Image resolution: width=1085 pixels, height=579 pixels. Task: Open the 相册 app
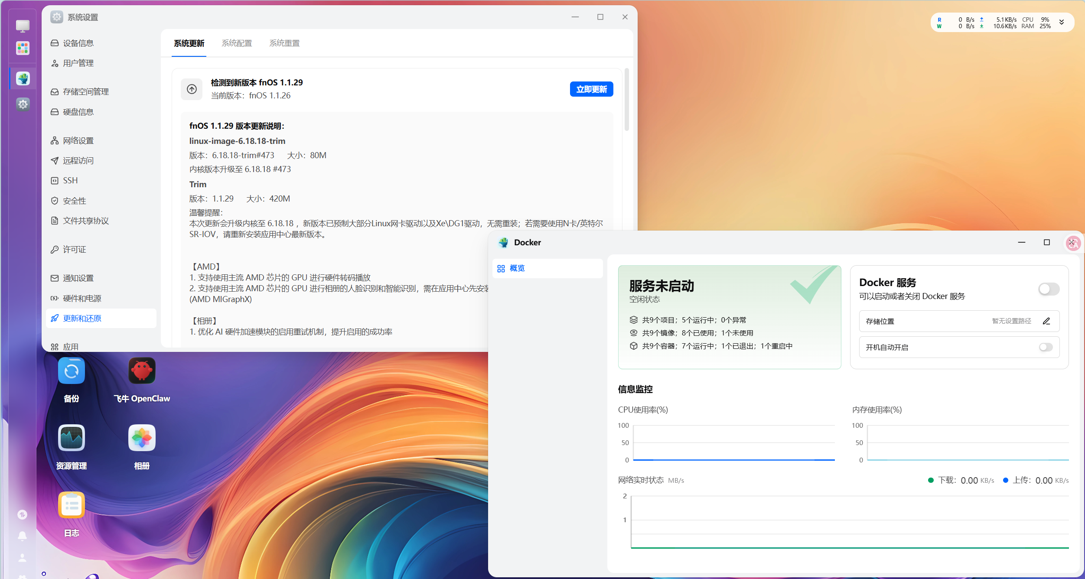coord(141,438)
